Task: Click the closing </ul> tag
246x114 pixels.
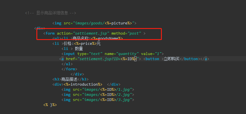Action: (x=67, y=64)
